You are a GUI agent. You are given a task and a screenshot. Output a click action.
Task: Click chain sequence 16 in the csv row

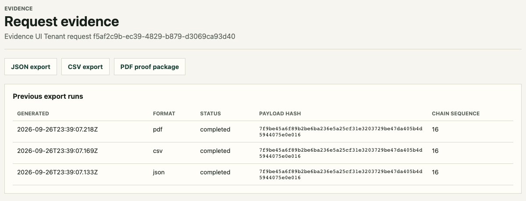435,151
